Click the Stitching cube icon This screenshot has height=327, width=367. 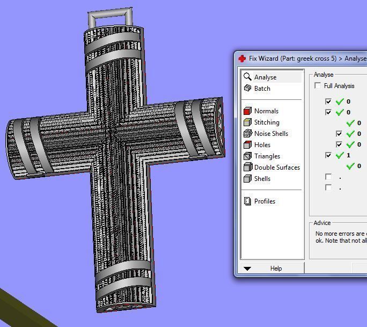[247, 122]
